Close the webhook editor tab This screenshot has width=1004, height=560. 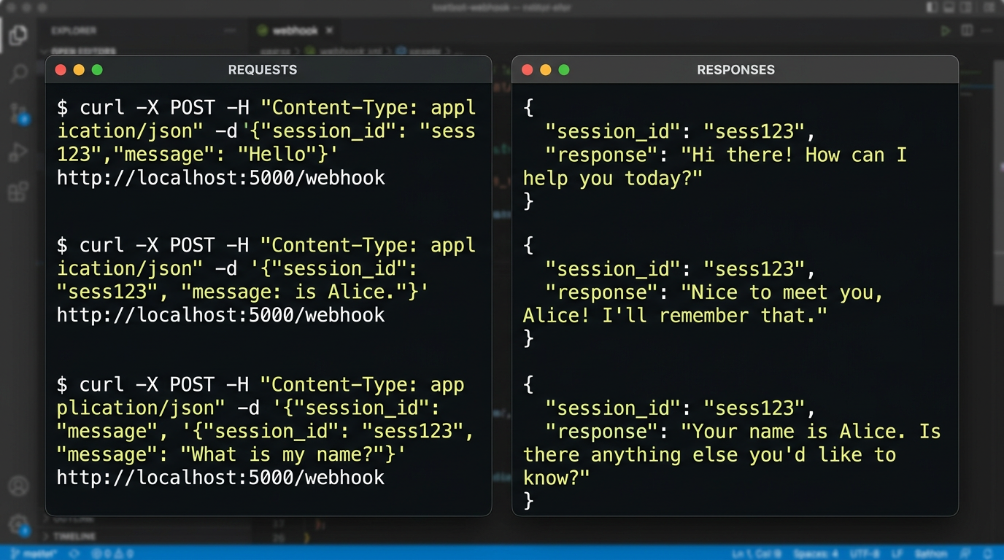(330, 31)
